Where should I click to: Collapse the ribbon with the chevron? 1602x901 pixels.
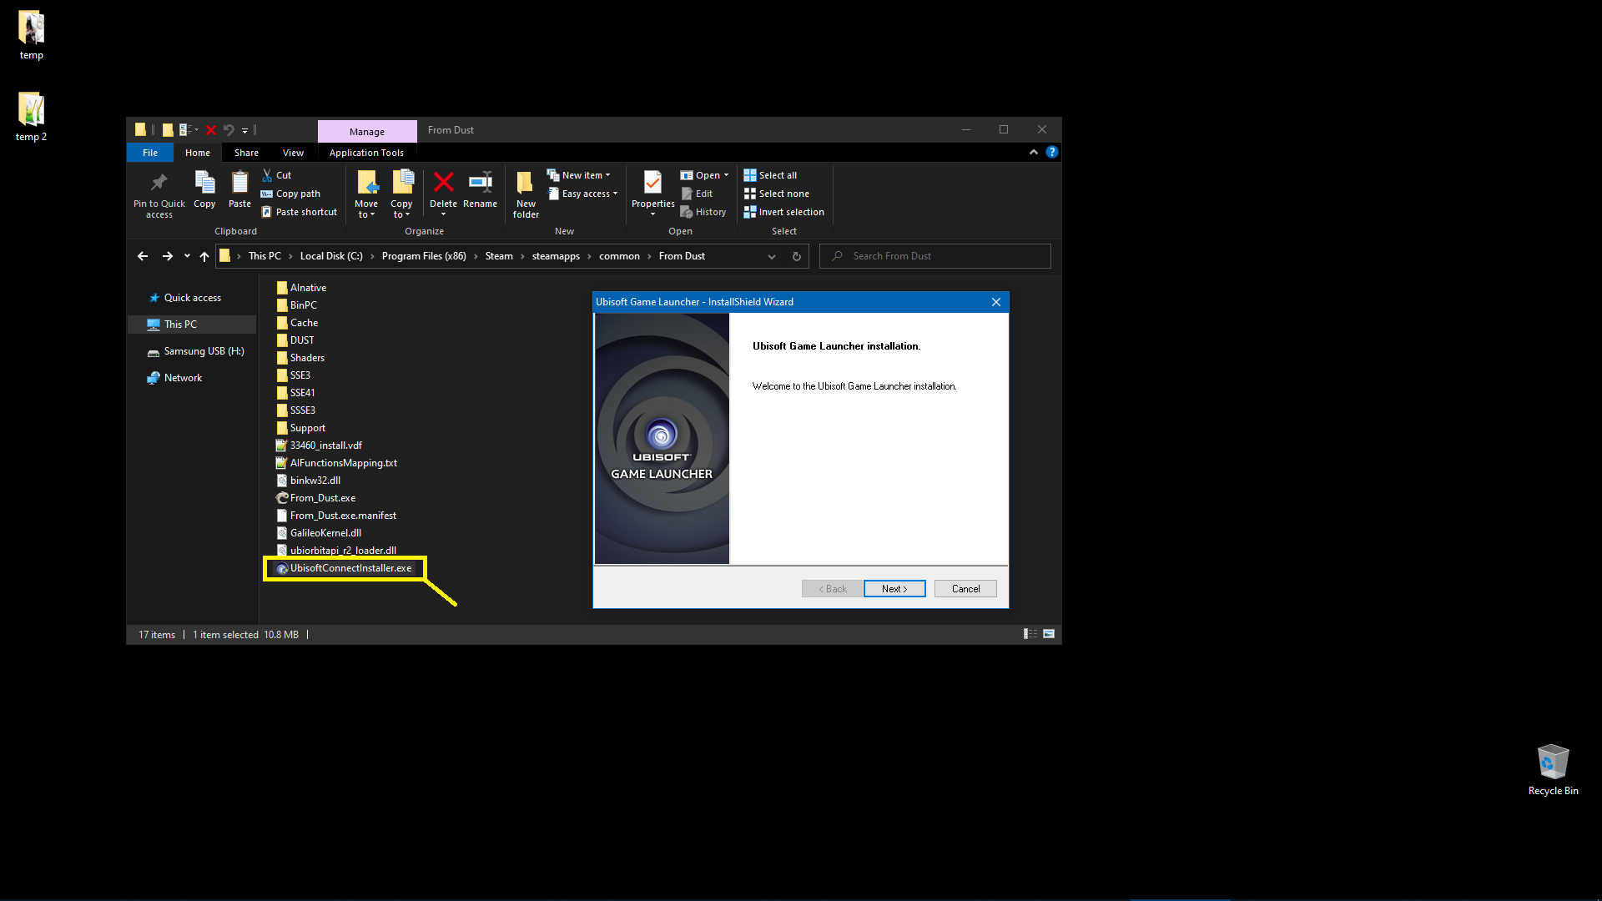click(x=1033, y=152)
